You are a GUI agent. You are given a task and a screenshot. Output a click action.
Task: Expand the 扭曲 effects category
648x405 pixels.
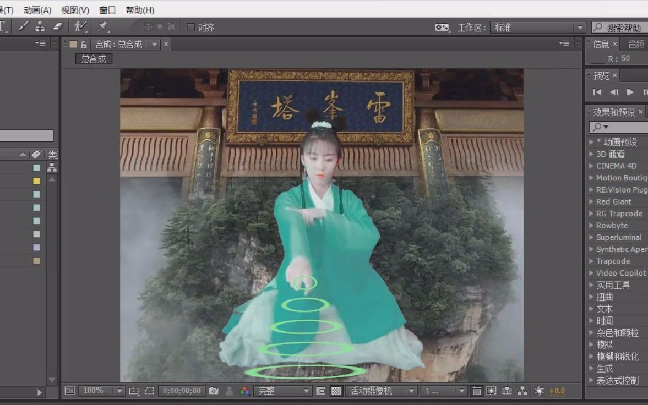pos(591,297)
